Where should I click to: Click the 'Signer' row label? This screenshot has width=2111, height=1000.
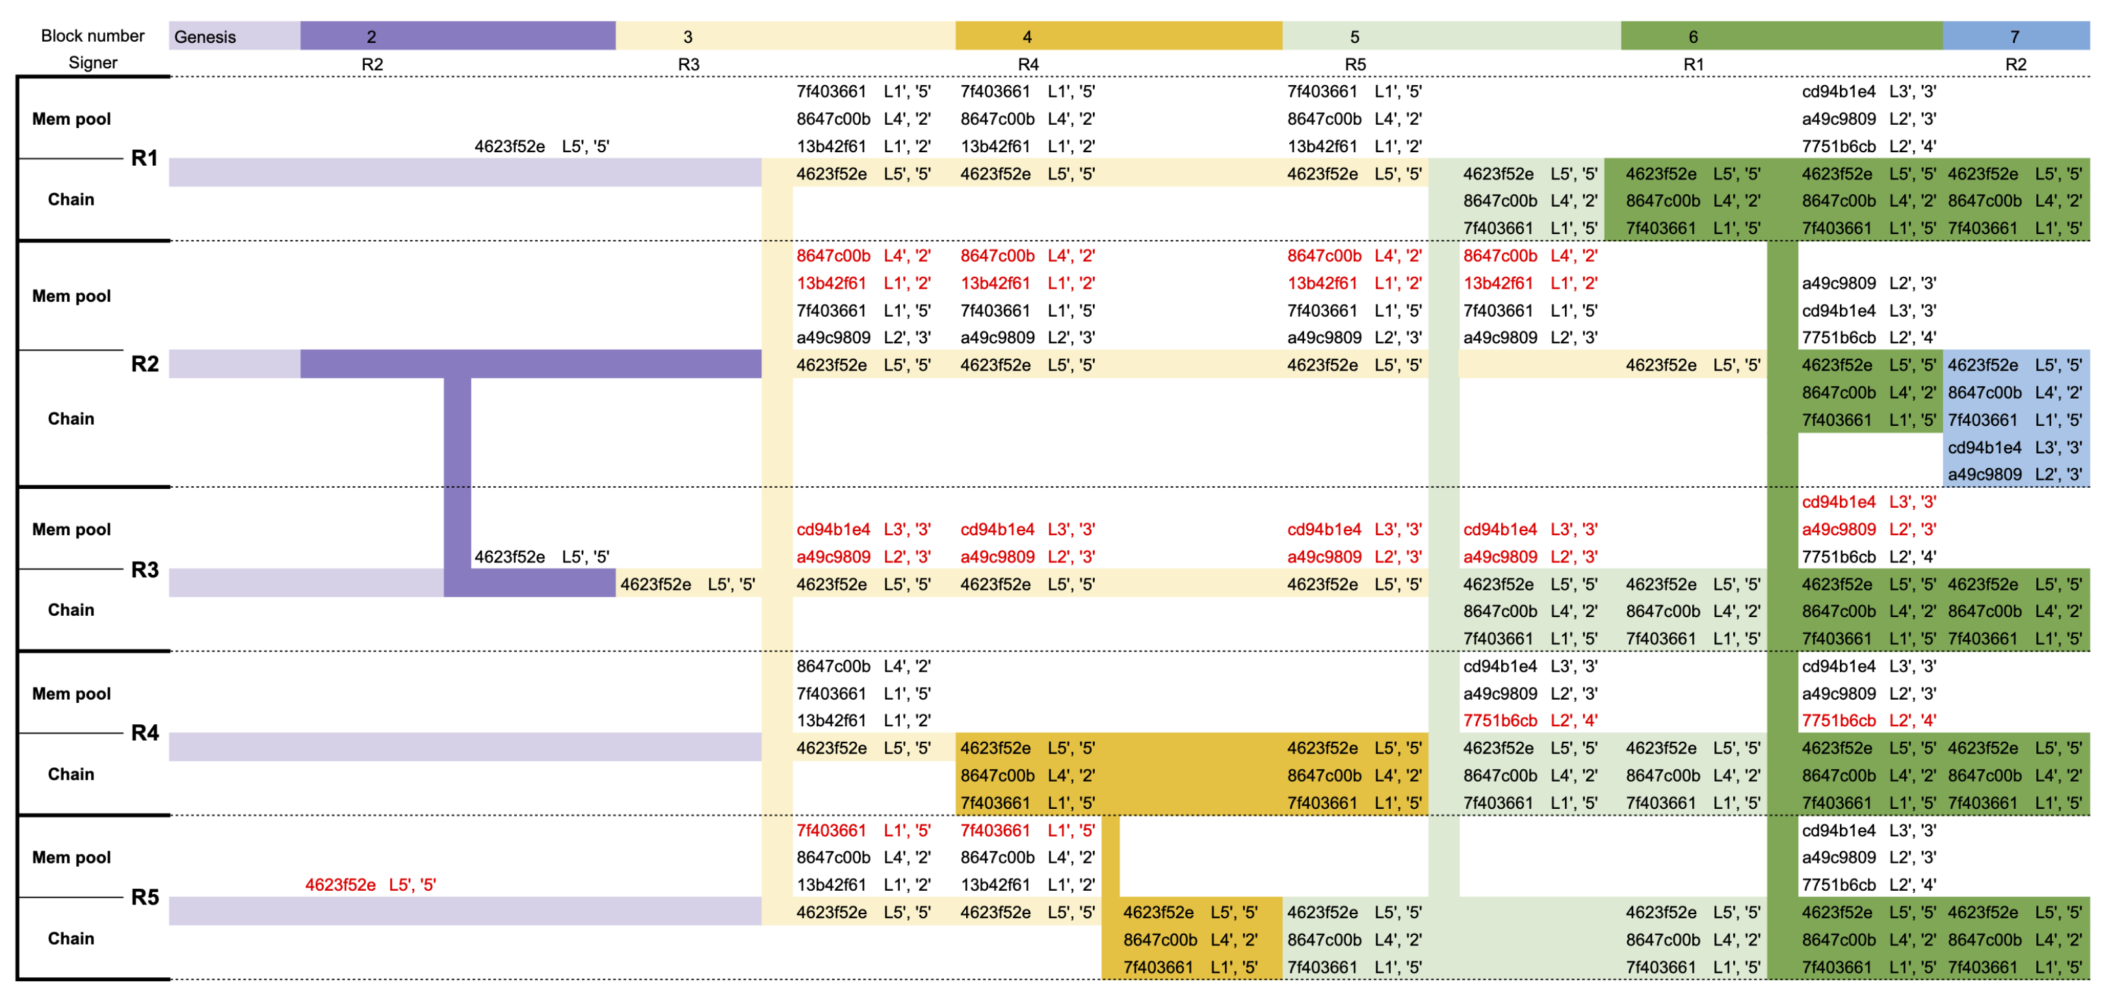tap(92, 63)
